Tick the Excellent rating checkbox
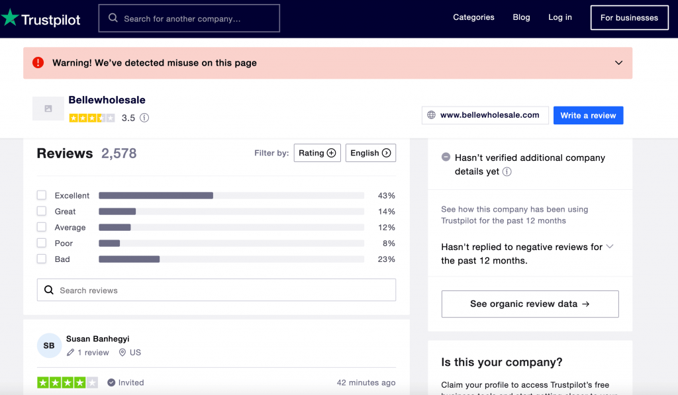Screen dimensions: 678x395 click(x=42, y=195)
